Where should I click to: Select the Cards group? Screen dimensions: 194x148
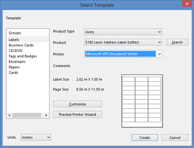(13, 72)
